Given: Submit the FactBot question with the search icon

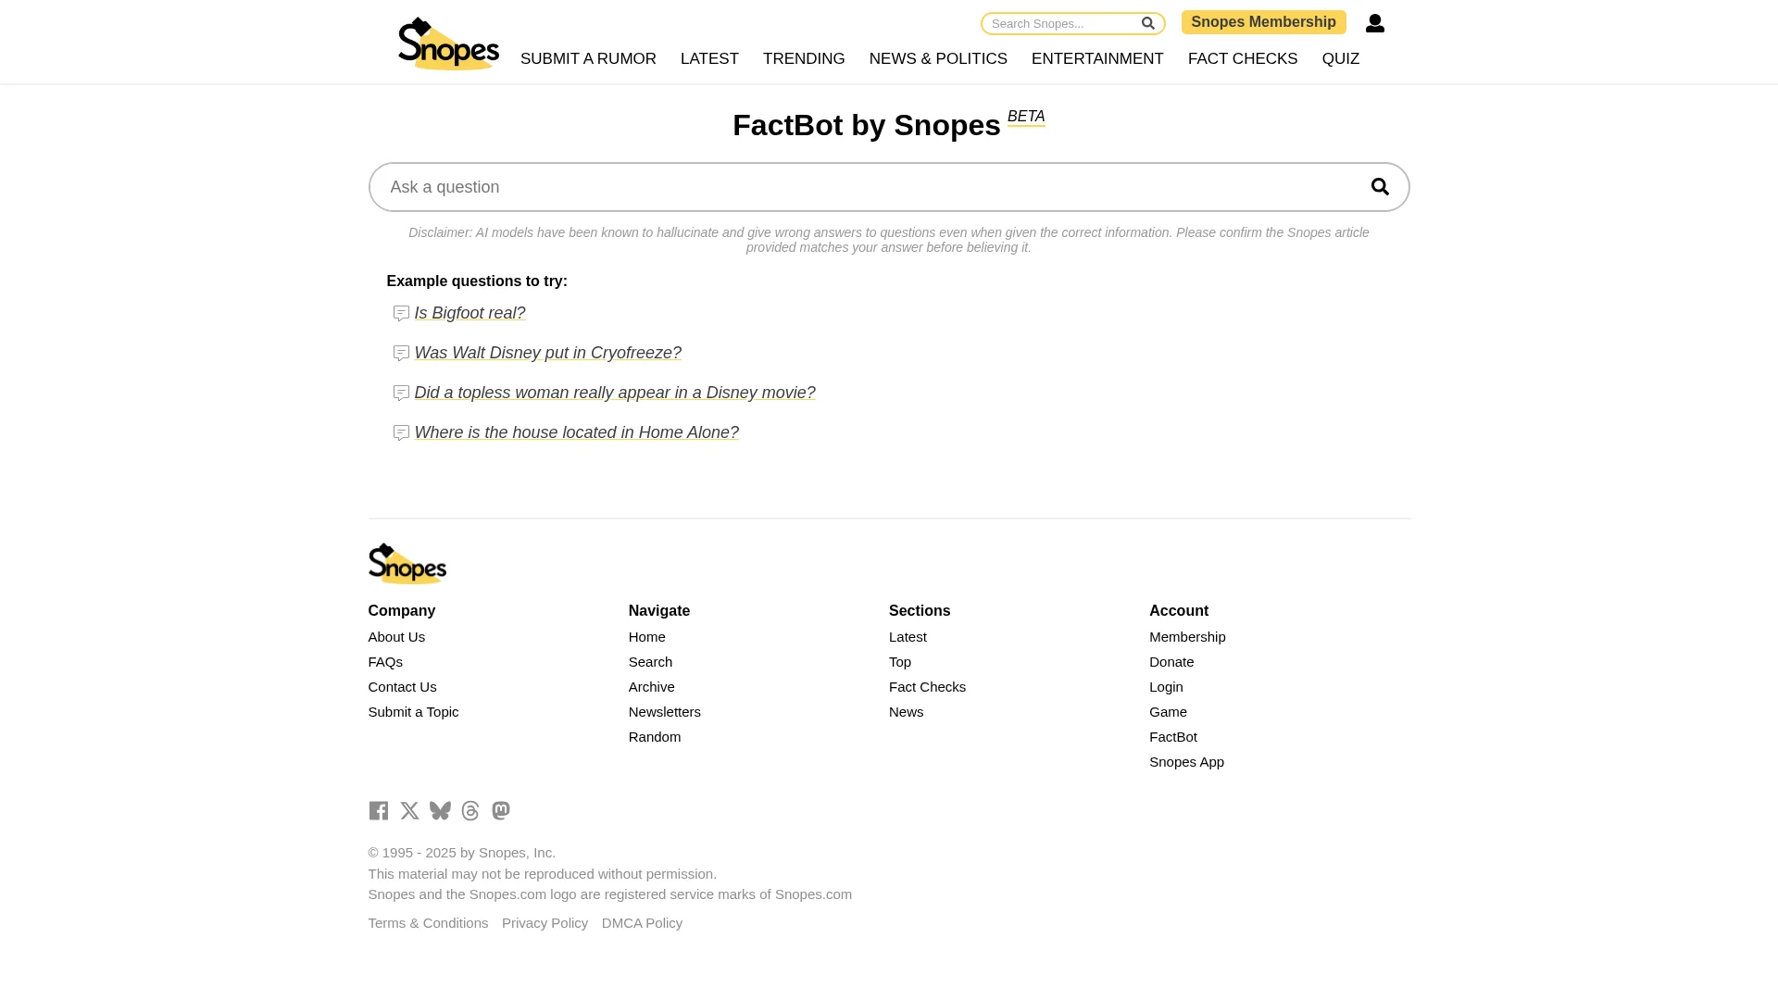Looking at the screenshot, I should [1380, 187].
